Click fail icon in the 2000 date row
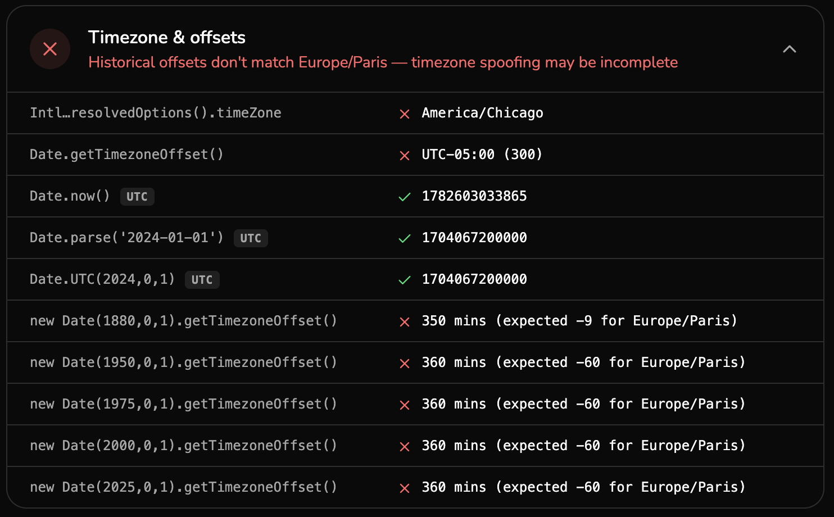 click(x=405, y=447)
